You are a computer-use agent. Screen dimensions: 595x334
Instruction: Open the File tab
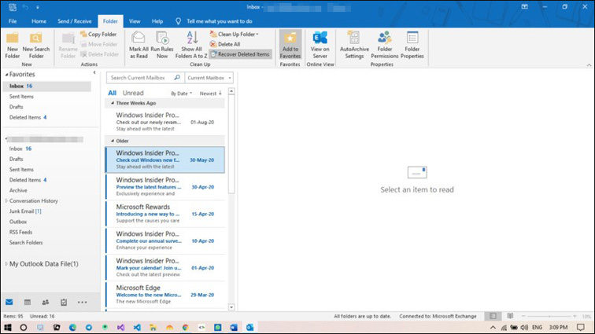pos(13,21)
